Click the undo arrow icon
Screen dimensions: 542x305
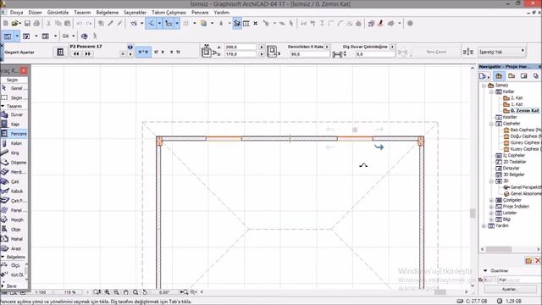point(79,24)
